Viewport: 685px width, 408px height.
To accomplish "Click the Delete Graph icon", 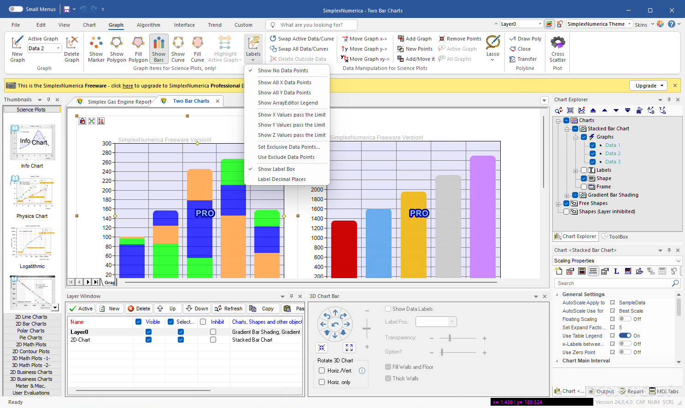I will pyautogui.click(x=71, y=43).
